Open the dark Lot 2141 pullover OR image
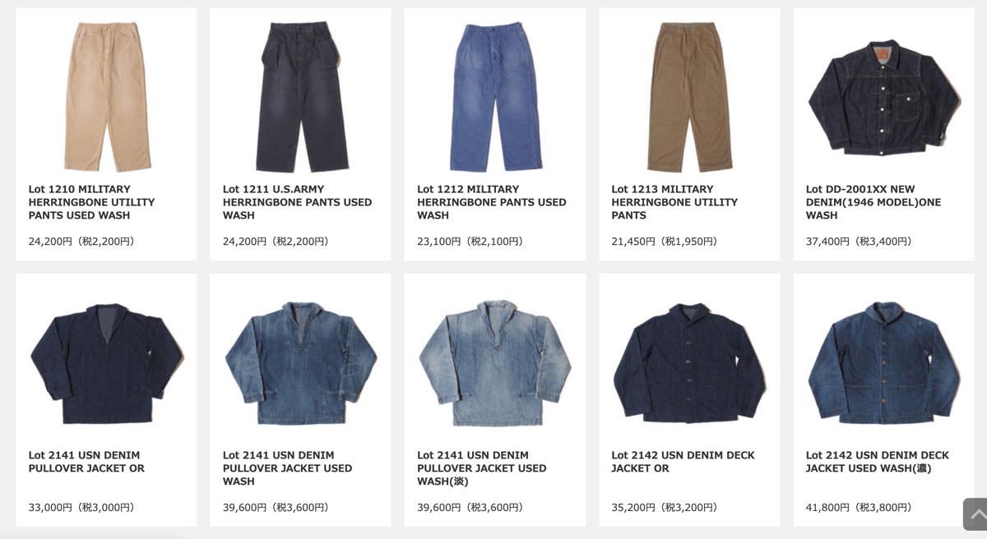Viewport: 987px width, 539px height. point(106,362)
